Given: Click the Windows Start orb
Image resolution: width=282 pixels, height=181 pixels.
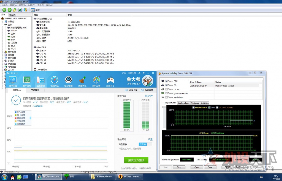Looking at the screenshot, I should coord(4,177).
